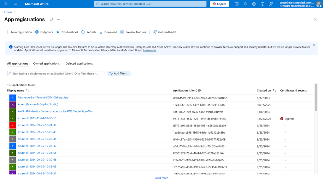
Task: Sort by Created on column arrow
Action: [x=274, y=91]
